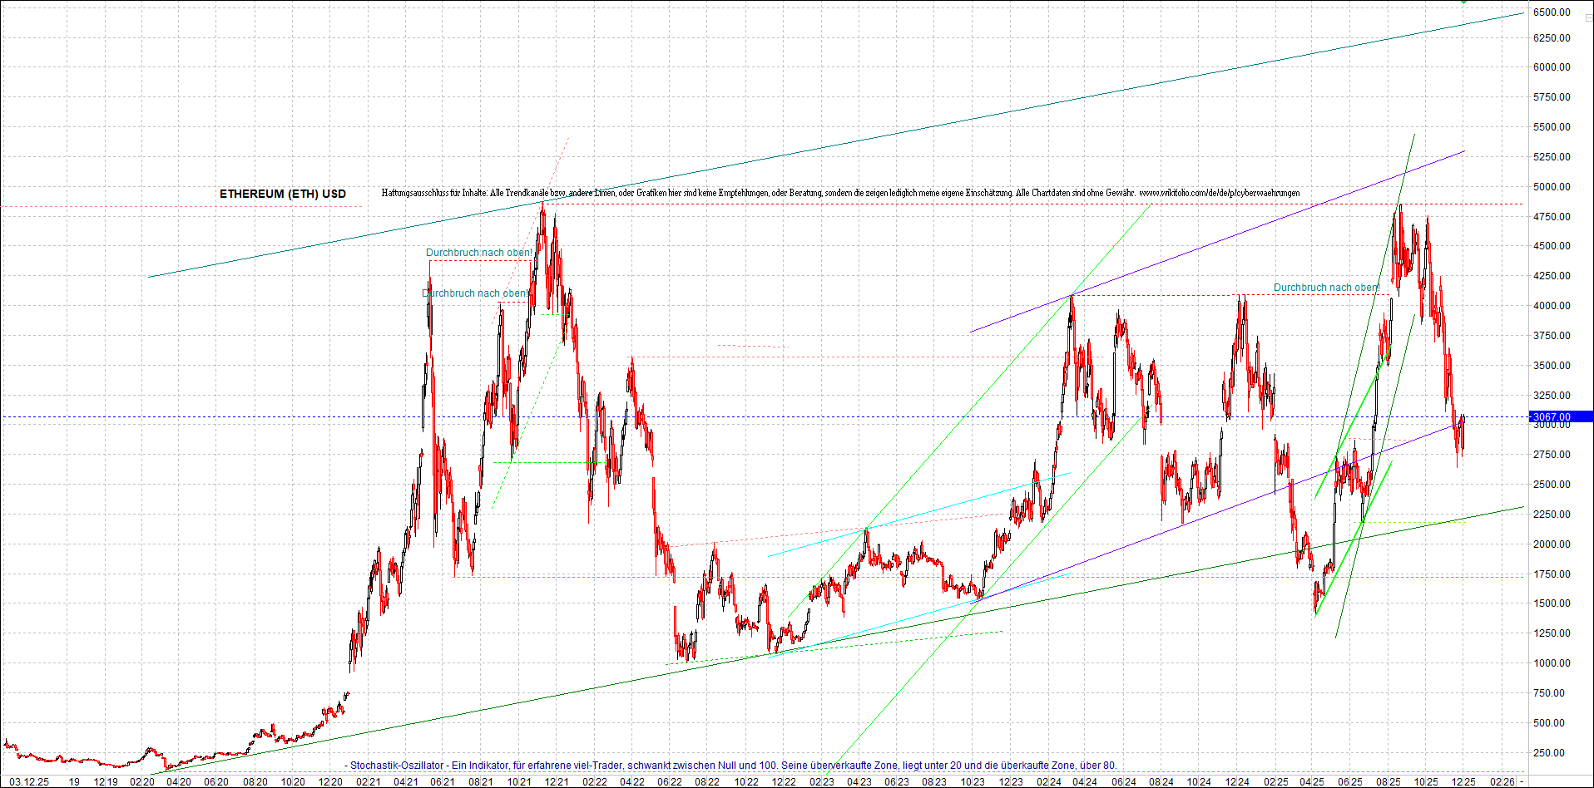The width and height of the screenshot is (1594, 788).
Task: Expand the right-side 'Durchbruch nach oben!' annotation
Action: point(1326,288)
